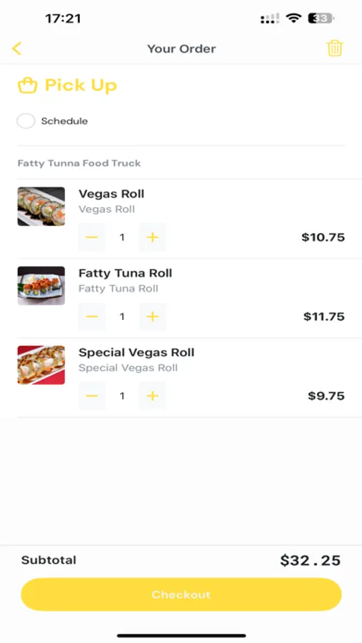Viewport: 362px width, 643px height.
Task: Tap the battery indicator in status bar
Action: tap(321, 18)
